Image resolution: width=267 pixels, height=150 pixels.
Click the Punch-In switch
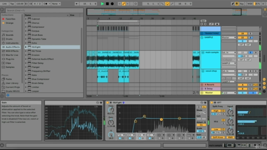162,4
